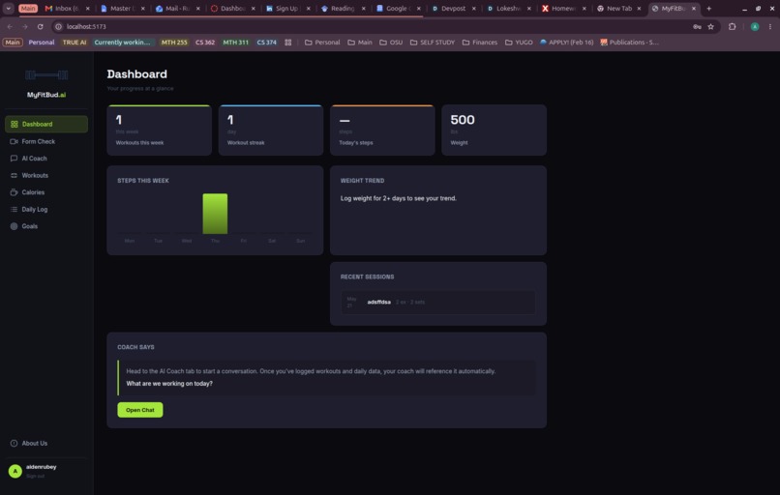
Task: Open the browser extensions puzzle icon
Action: 733,27
